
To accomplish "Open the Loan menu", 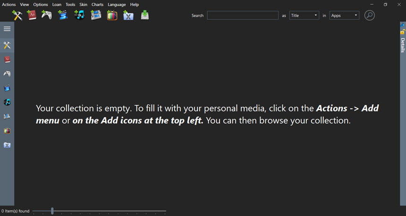I will pos(57,4).
